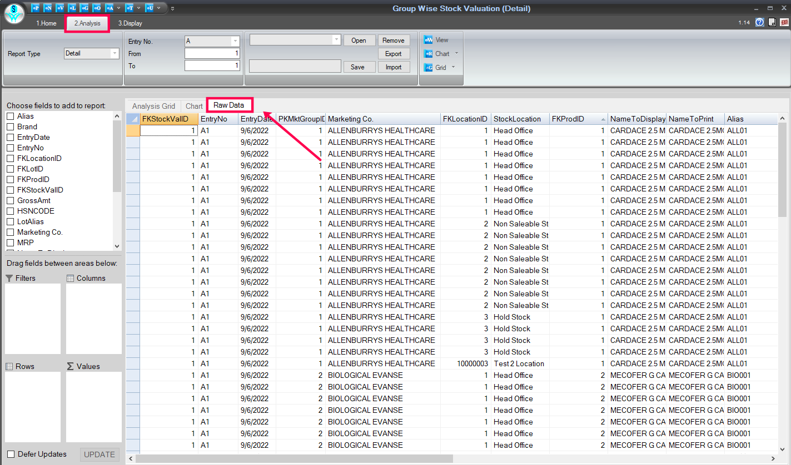Toggle the Defer Updates checkbox

(11, 454)
